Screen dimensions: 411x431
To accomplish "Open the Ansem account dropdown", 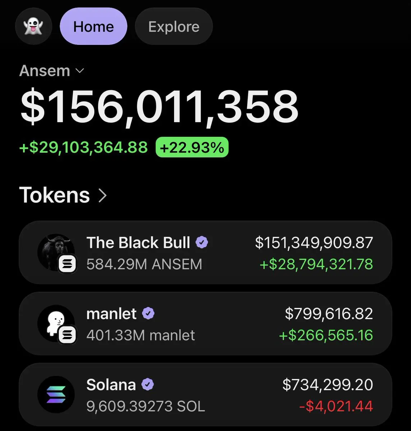I will [x=51, y=71].
